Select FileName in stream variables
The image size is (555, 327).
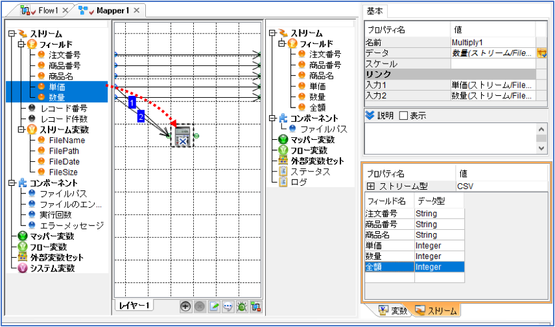67,141
